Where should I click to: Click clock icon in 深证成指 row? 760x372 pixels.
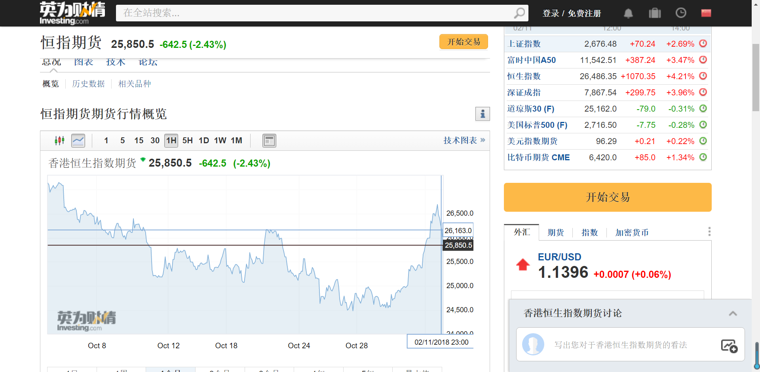point(703,92)
